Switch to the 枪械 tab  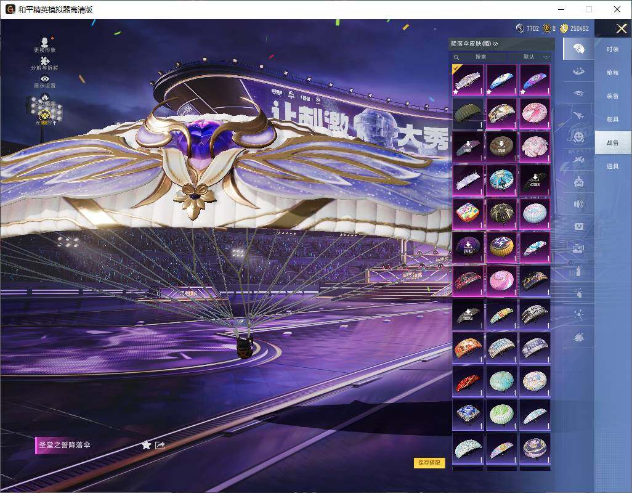coord(613,73)
